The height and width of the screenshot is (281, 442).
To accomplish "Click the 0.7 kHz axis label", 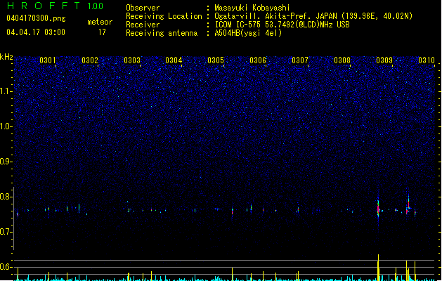I will click(6, 232).
